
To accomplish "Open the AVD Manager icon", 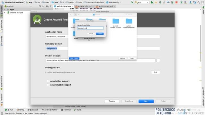I will (185, 2).
